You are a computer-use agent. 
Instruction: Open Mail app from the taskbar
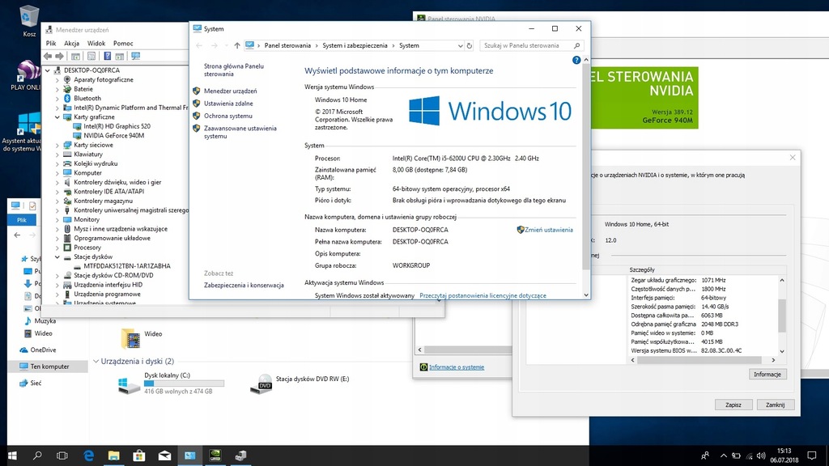coord(164,455)
